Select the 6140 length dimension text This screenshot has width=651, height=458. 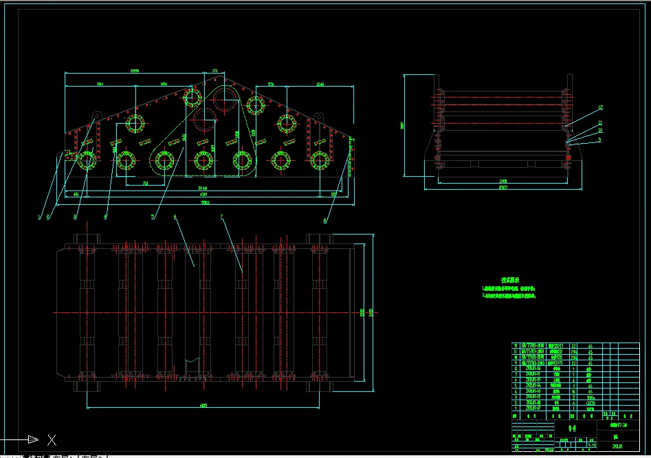(x=203, y=188)
